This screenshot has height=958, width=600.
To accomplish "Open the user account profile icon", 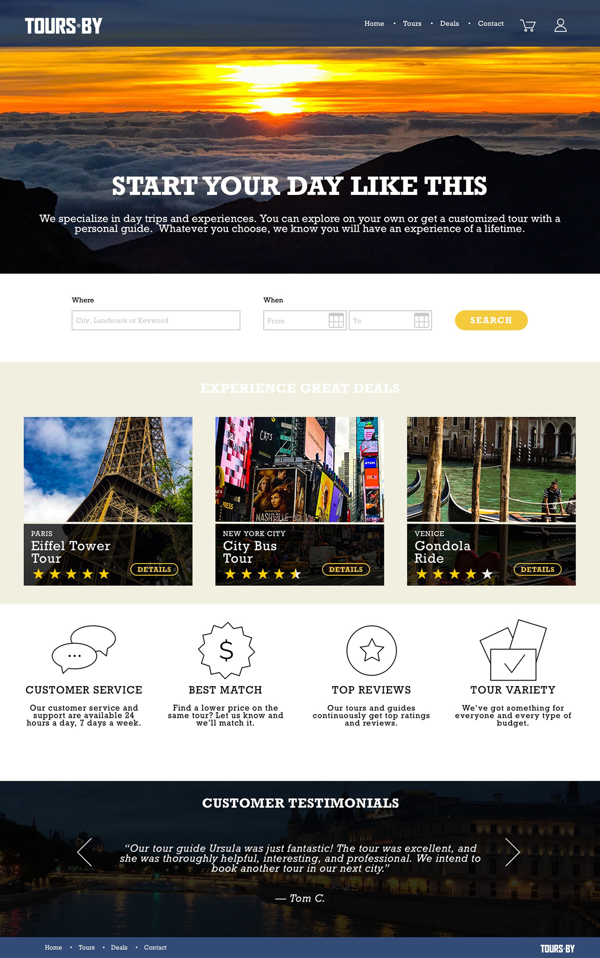I will [x=560, y=25].
